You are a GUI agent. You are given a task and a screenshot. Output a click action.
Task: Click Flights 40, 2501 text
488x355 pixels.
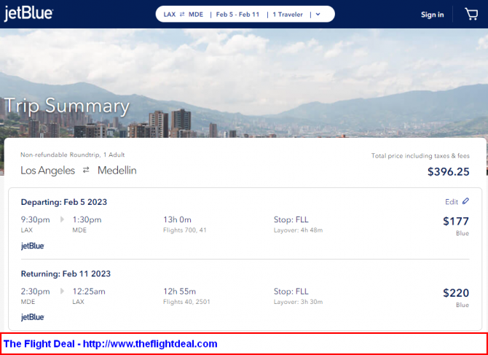click(186, 302)
